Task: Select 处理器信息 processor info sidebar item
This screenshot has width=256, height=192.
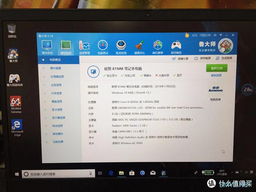Action: click(x=57, y=76)
